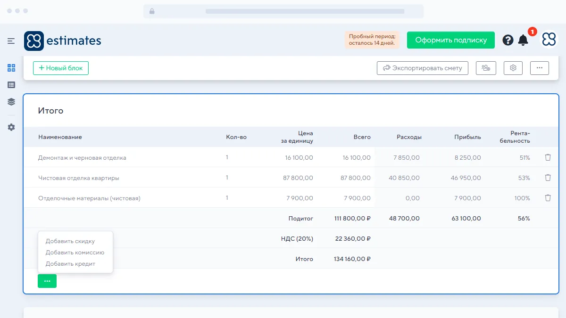The width and height of the screenshot is (566, 318).
Task: Delete the 'Демонтаж и черновая отделка' row
Action: pyautogui.click(x=548, y=157)
